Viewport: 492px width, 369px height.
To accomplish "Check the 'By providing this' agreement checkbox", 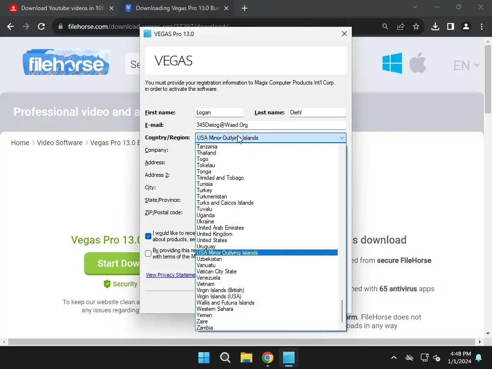I will [x=148, y=254].
